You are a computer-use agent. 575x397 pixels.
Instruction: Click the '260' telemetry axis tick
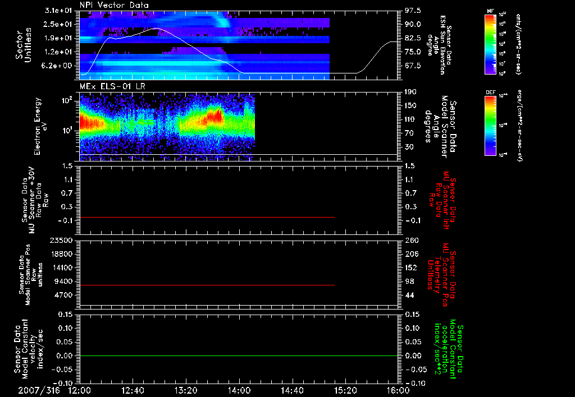click(411, 240)
